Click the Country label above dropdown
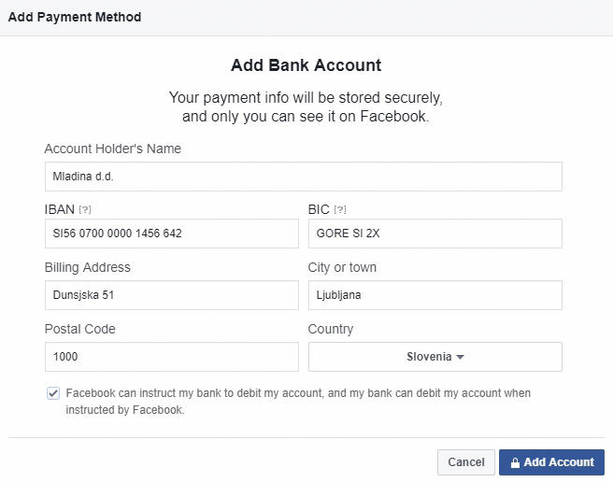613x482 pixels. (x=331, y=329)
